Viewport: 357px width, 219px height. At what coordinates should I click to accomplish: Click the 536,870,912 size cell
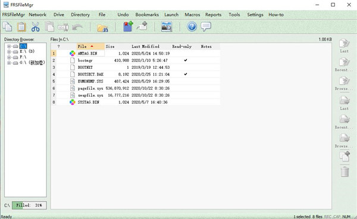[117, 88]
